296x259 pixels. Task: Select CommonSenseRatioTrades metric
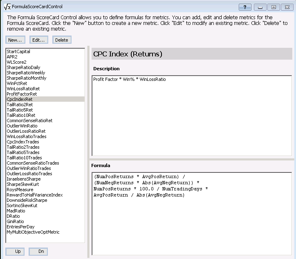coord(33,163)
